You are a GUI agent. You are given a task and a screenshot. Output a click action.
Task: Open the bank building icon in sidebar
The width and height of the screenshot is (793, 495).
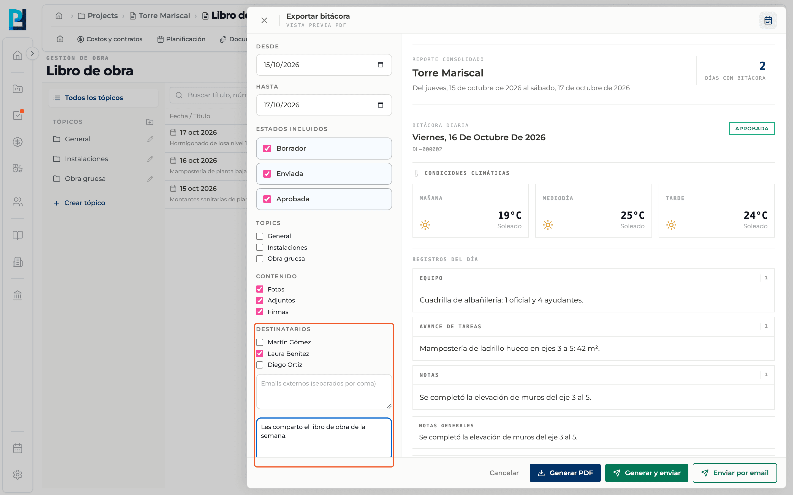click(x=17, y=295)
